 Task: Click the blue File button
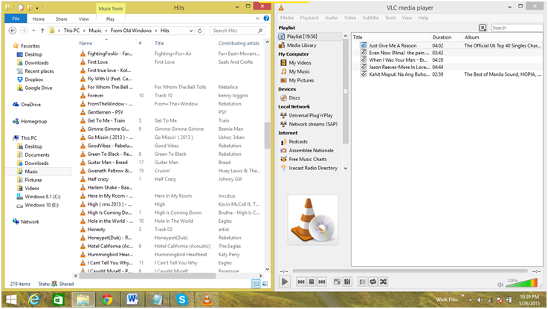(x=14, y=18)
